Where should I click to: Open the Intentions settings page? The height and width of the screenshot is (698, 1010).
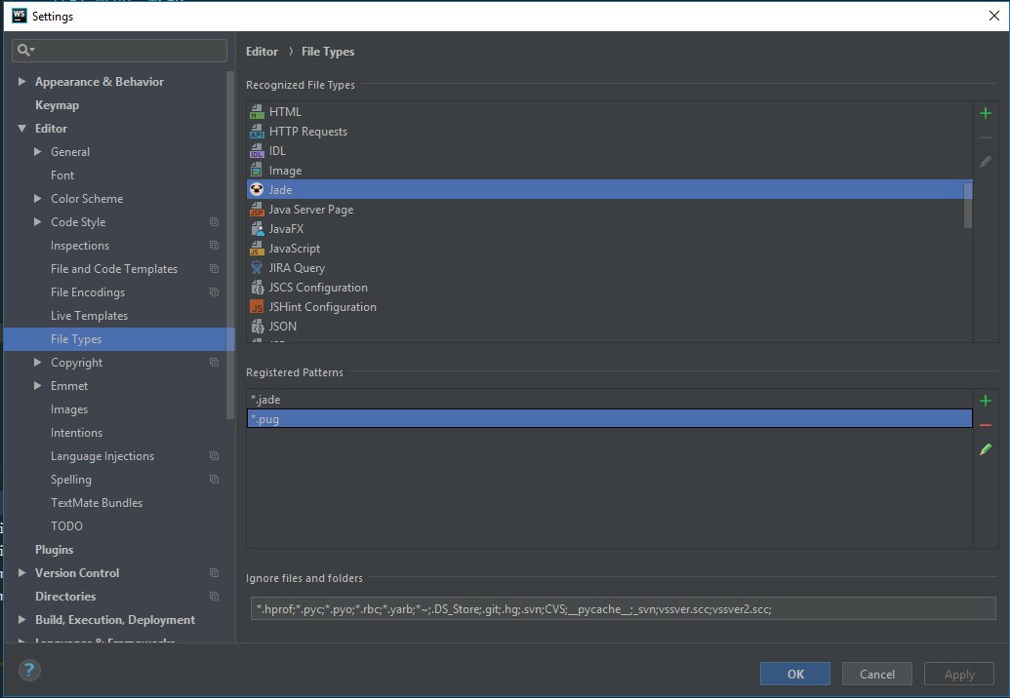click(x=76, y=433)
